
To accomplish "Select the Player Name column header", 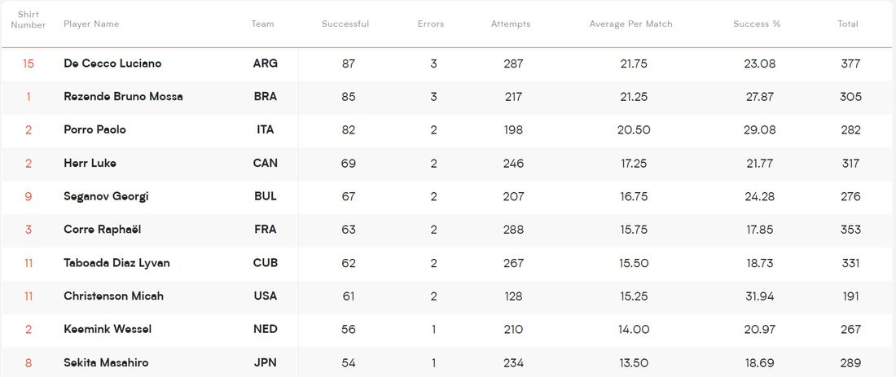I will pyautogui.click(x=91, y=24).
